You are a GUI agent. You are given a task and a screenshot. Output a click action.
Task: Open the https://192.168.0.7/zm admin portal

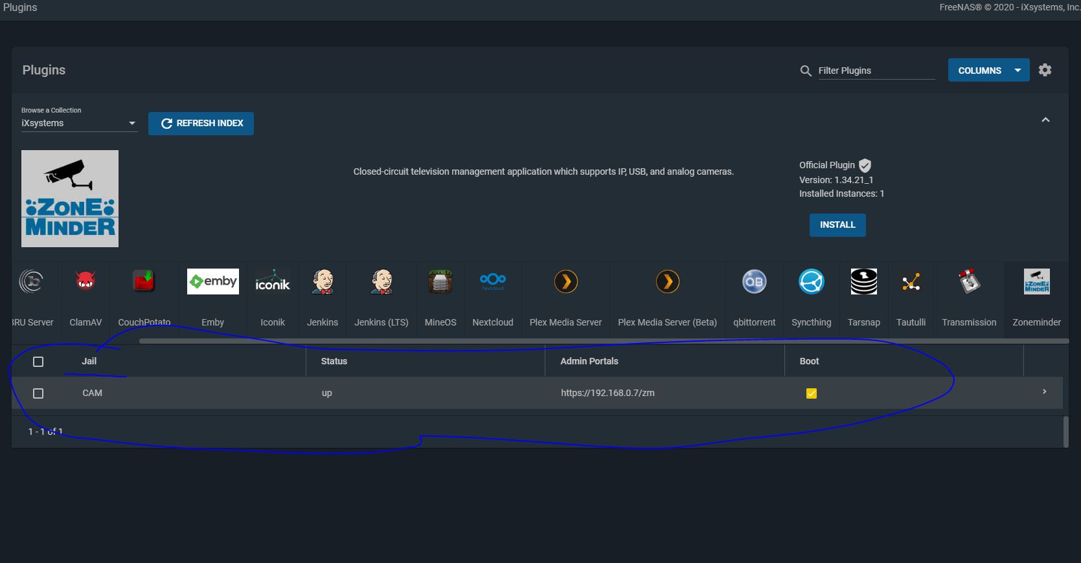pos(608,393)
